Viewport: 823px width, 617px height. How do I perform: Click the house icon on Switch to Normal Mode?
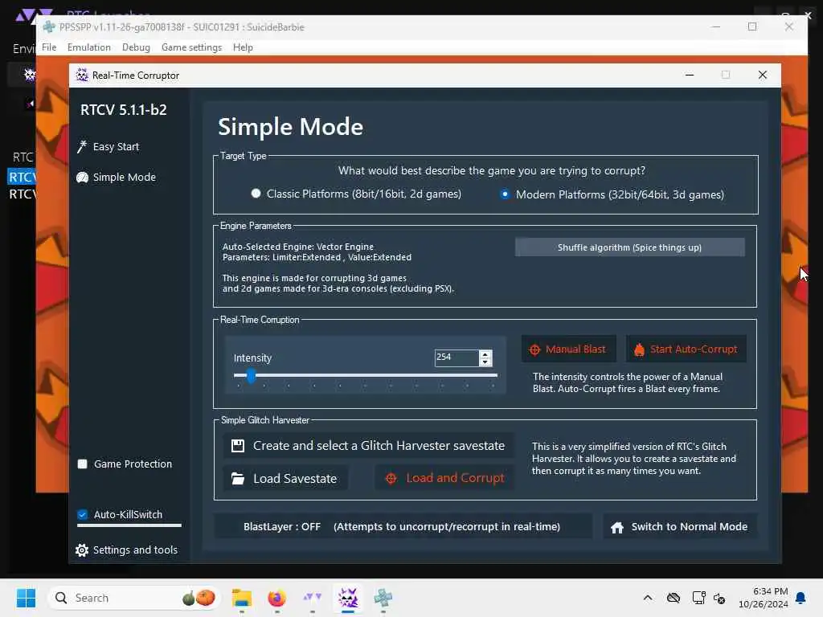pos(617,527)
